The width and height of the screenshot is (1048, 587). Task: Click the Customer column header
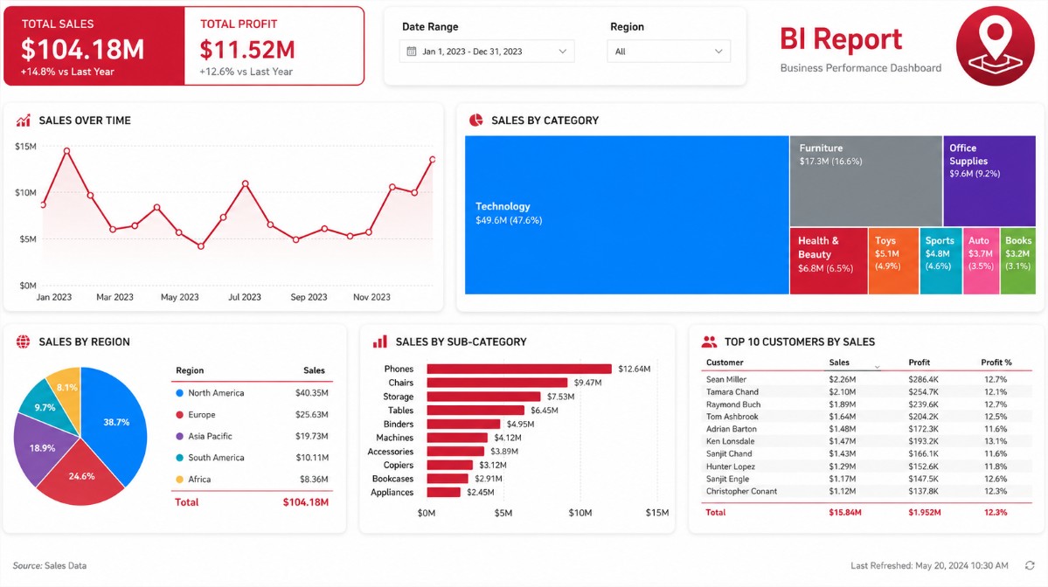click(x=725, y=363)
